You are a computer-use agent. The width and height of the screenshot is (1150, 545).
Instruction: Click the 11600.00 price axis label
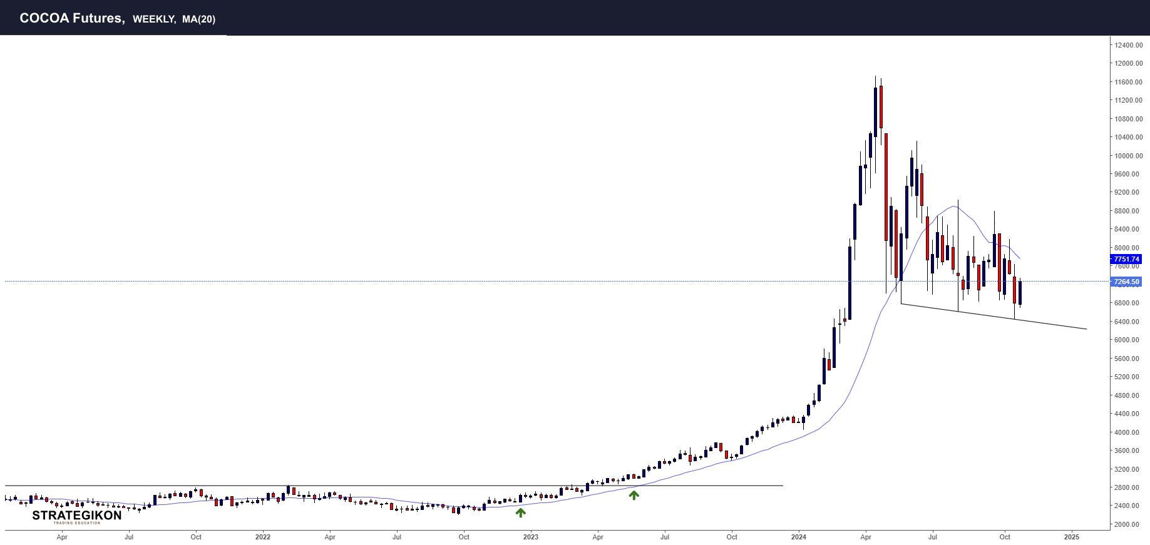pyautogui.click(x=1128, y=82)
